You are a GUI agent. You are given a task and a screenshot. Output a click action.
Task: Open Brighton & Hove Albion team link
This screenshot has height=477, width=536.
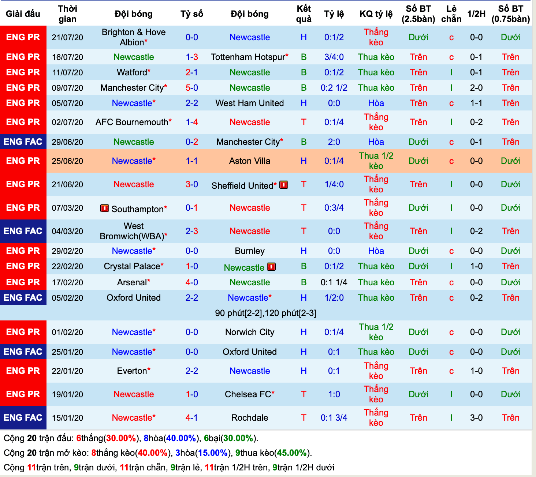pos(134,37)
